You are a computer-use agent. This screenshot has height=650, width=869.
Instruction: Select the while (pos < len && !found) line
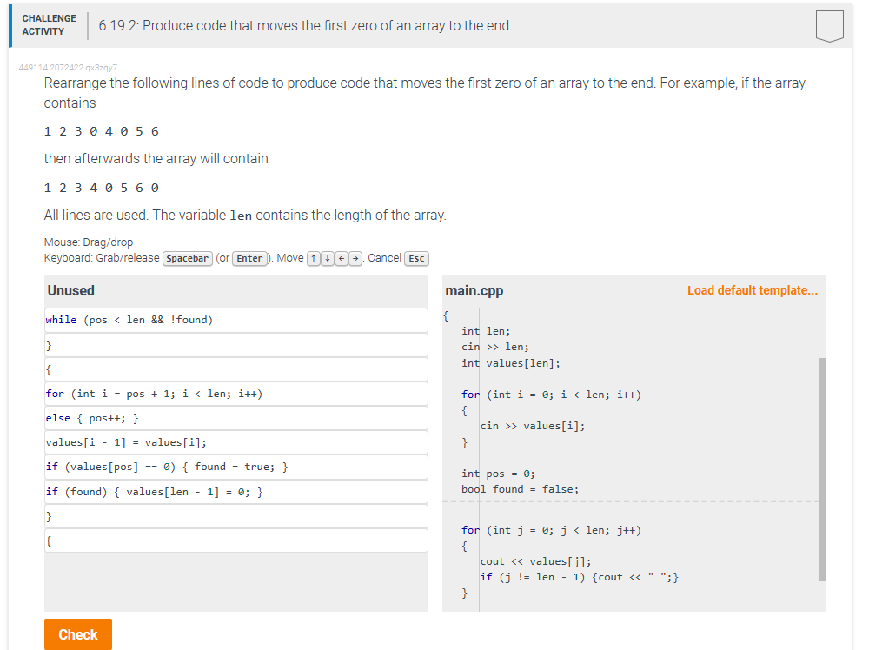coord(236,321)
